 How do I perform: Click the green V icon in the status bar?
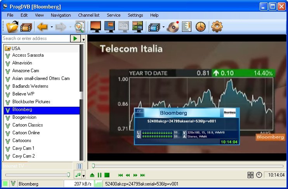13,184
